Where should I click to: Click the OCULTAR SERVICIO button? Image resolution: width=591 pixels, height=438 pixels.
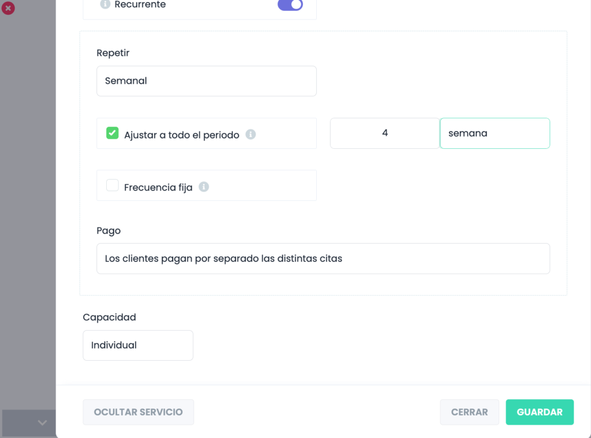138,412
